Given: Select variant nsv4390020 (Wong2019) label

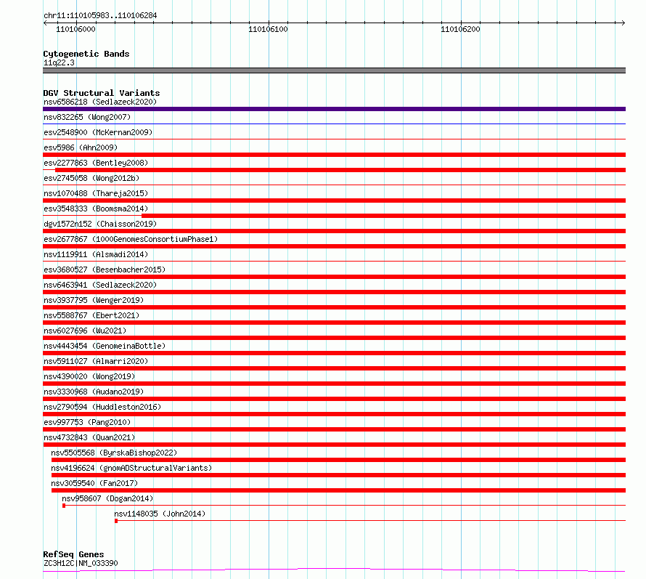Looking at the screenshot, I should (x=89, y=376).
